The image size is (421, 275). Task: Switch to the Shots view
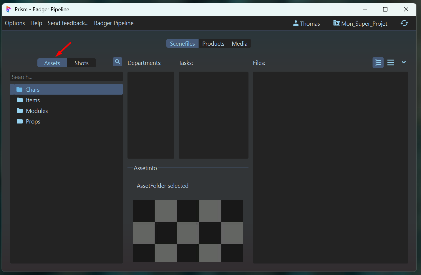[81, 63]
